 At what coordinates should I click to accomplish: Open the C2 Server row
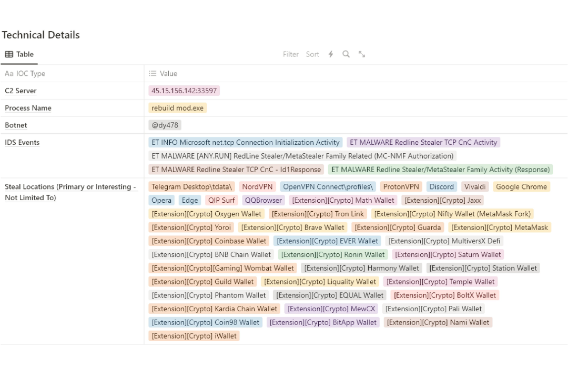click(x=21, y=91)
